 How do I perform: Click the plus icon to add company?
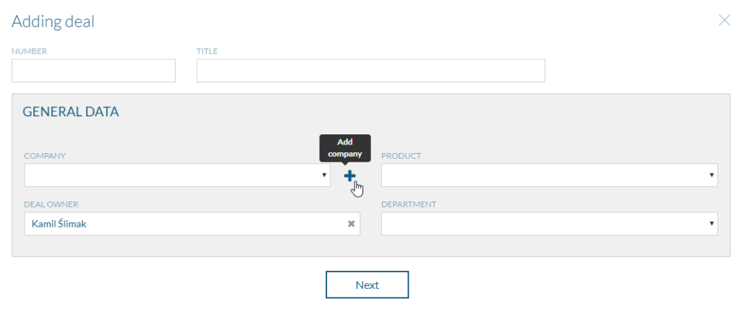tap(350, 176)
